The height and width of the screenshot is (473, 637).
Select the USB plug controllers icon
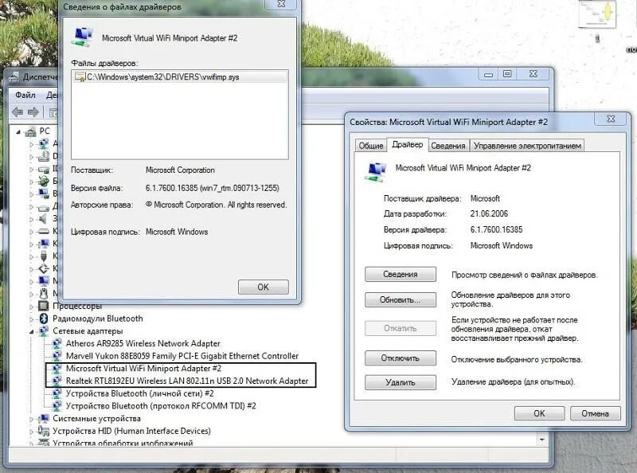44,256
